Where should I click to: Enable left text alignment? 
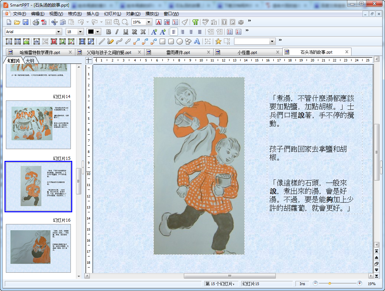pos(174,32)
